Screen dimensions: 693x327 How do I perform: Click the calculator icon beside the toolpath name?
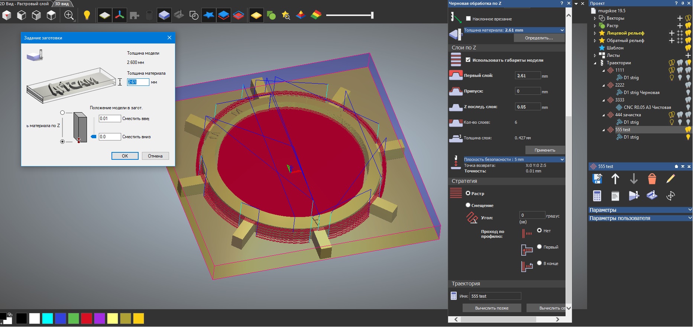pos(454,296)
